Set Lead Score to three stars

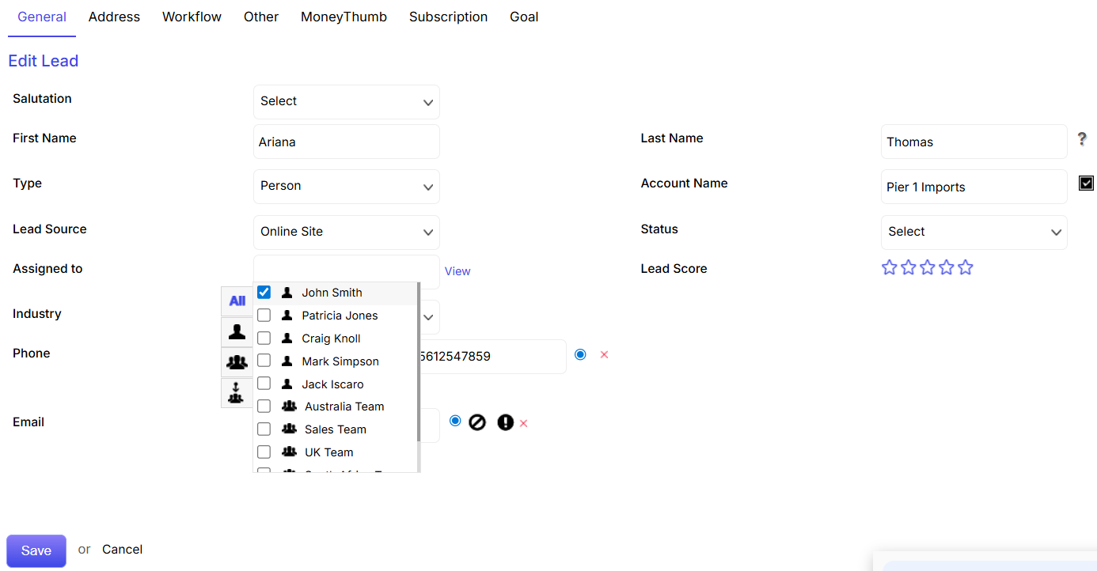pyautogui.click(x=927, y=267)
